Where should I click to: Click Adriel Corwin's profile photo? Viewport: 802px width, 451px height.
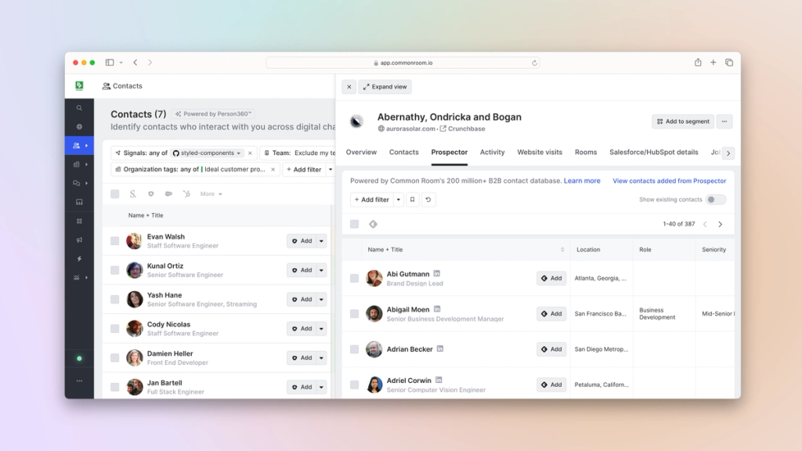tap(374, 384)
